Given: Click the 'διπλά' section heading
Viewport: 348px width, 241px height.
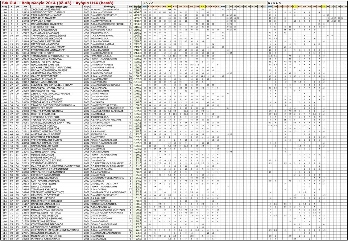Looking at the screenshot, I should [x=274, y=3].
